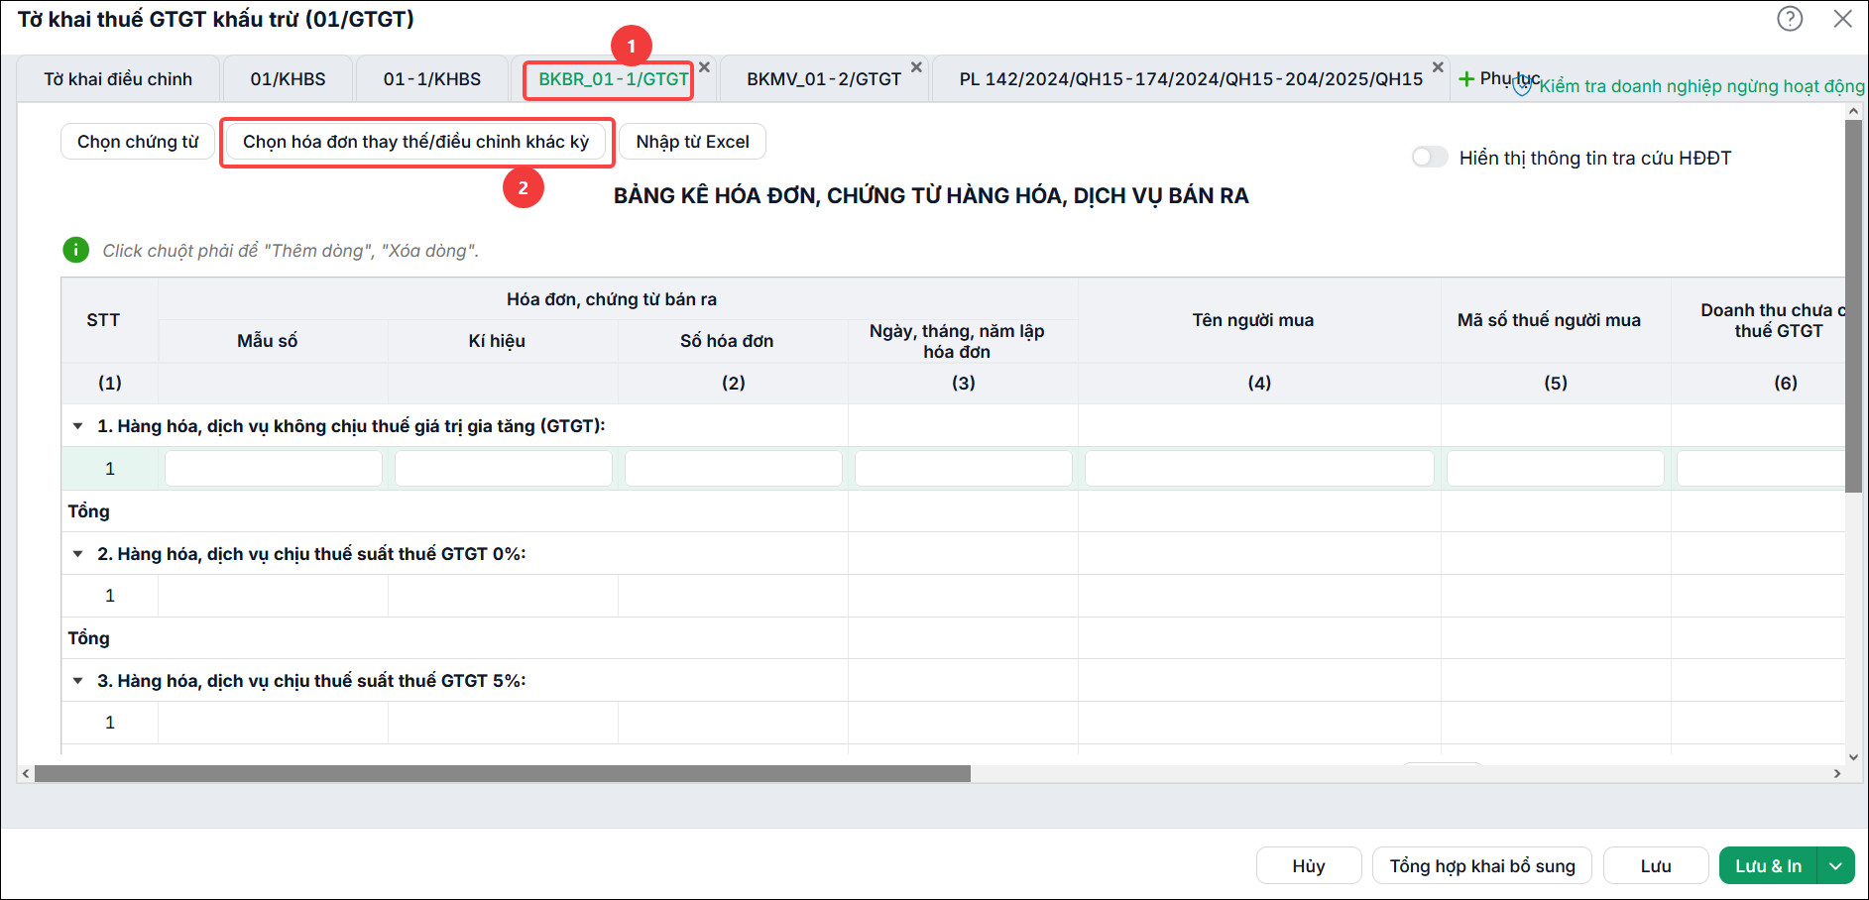1869x900 pixels.
Task: Click the Lưu button
Action: point(1656,865)
